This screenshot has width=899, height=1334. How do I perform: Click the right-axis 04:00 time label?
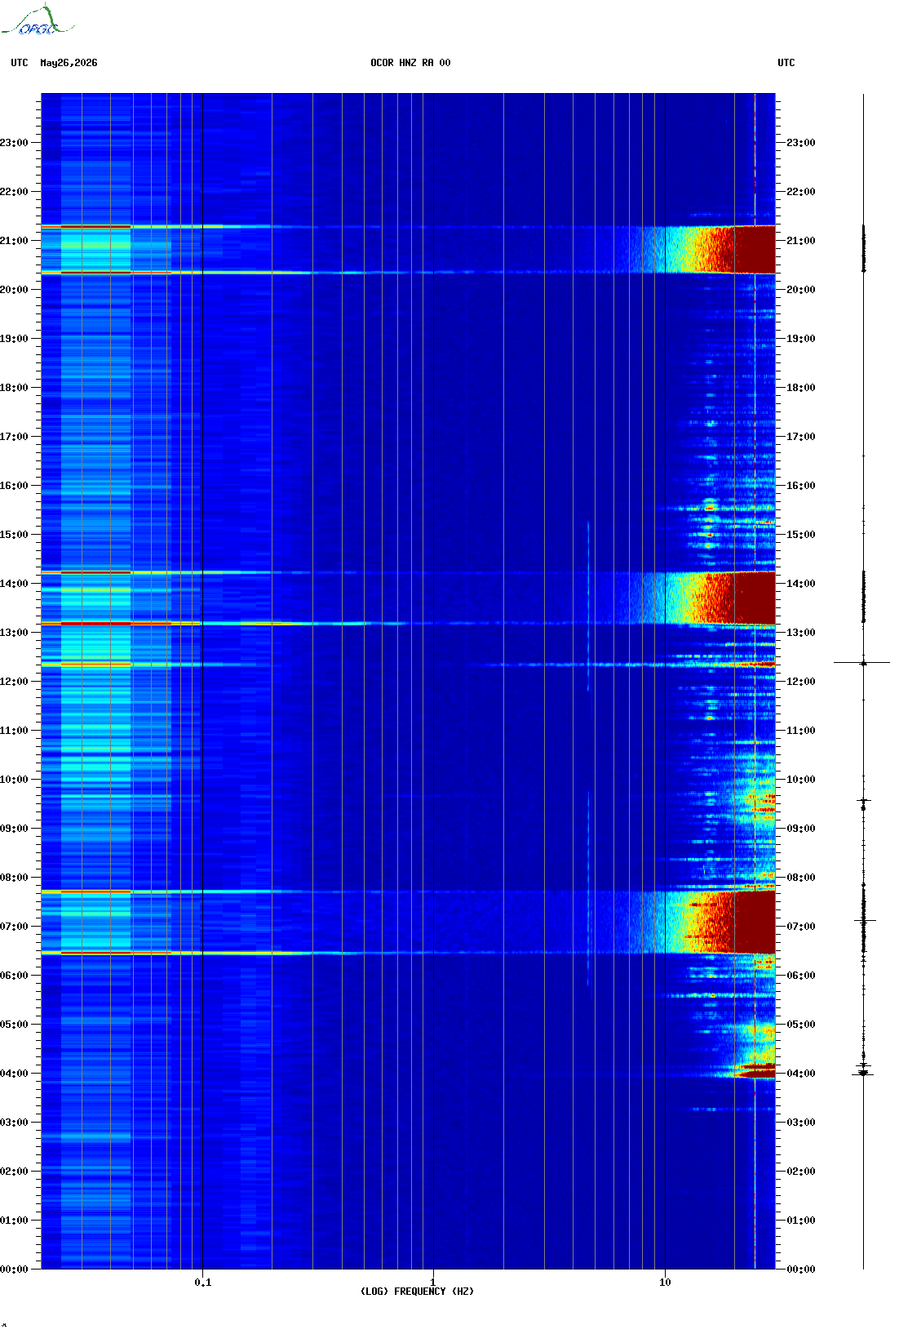click(x=800, y=1074)
